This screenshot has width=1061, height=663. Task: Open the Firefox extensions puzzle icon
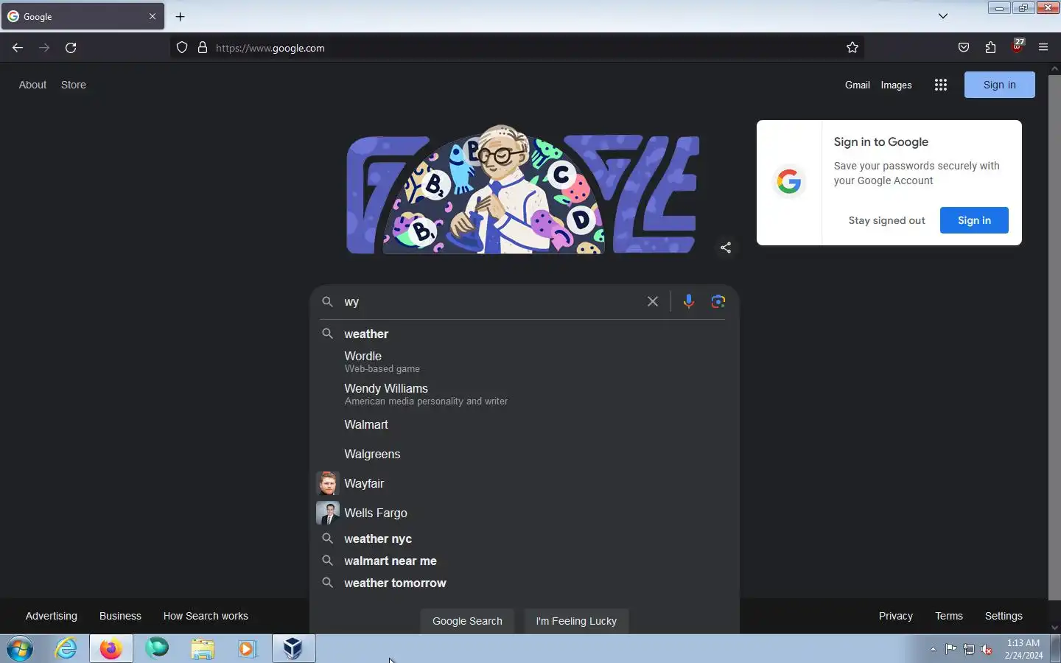click(990, 48)
